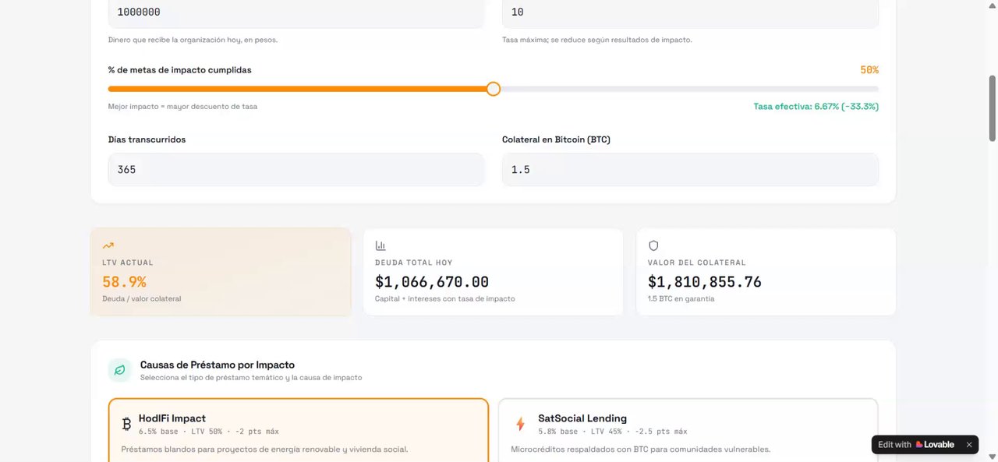The image size is (998, 462).
Task: Click the LTV Actual 58.9% card
Action: [221, 273]
